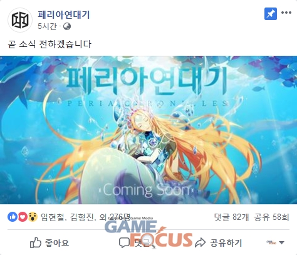Image resolution: width=297 pixels, height=255 pixels.
Task: View the 공유 58회 shares
Action: click(271, 217)
